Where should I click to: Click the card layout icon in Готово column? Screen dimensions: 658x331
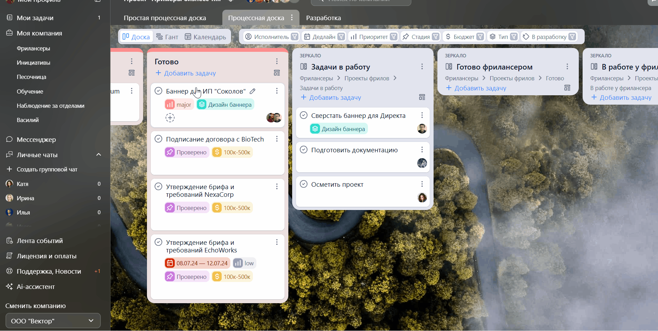coord(277,73)
